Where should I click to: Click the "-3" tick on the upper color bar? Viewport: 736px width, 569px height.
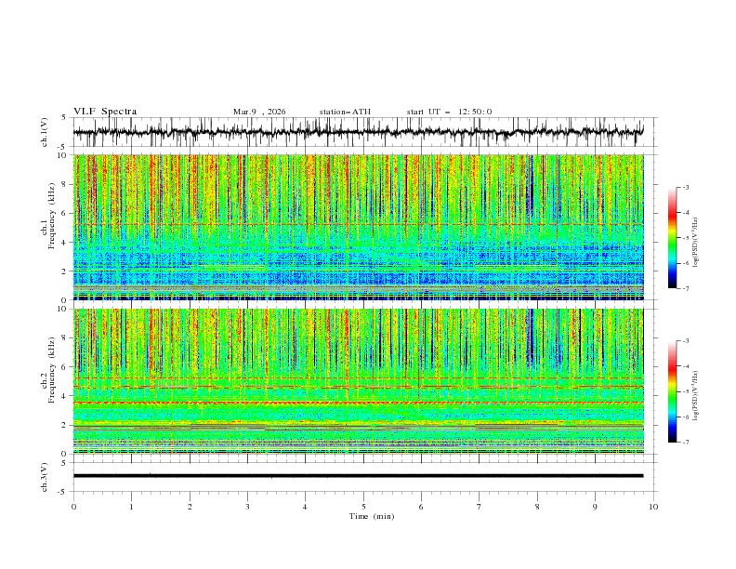686,187
